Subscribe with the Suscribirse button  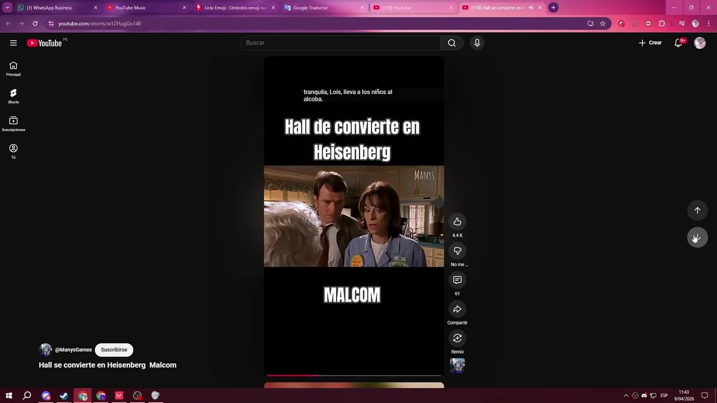114,350
